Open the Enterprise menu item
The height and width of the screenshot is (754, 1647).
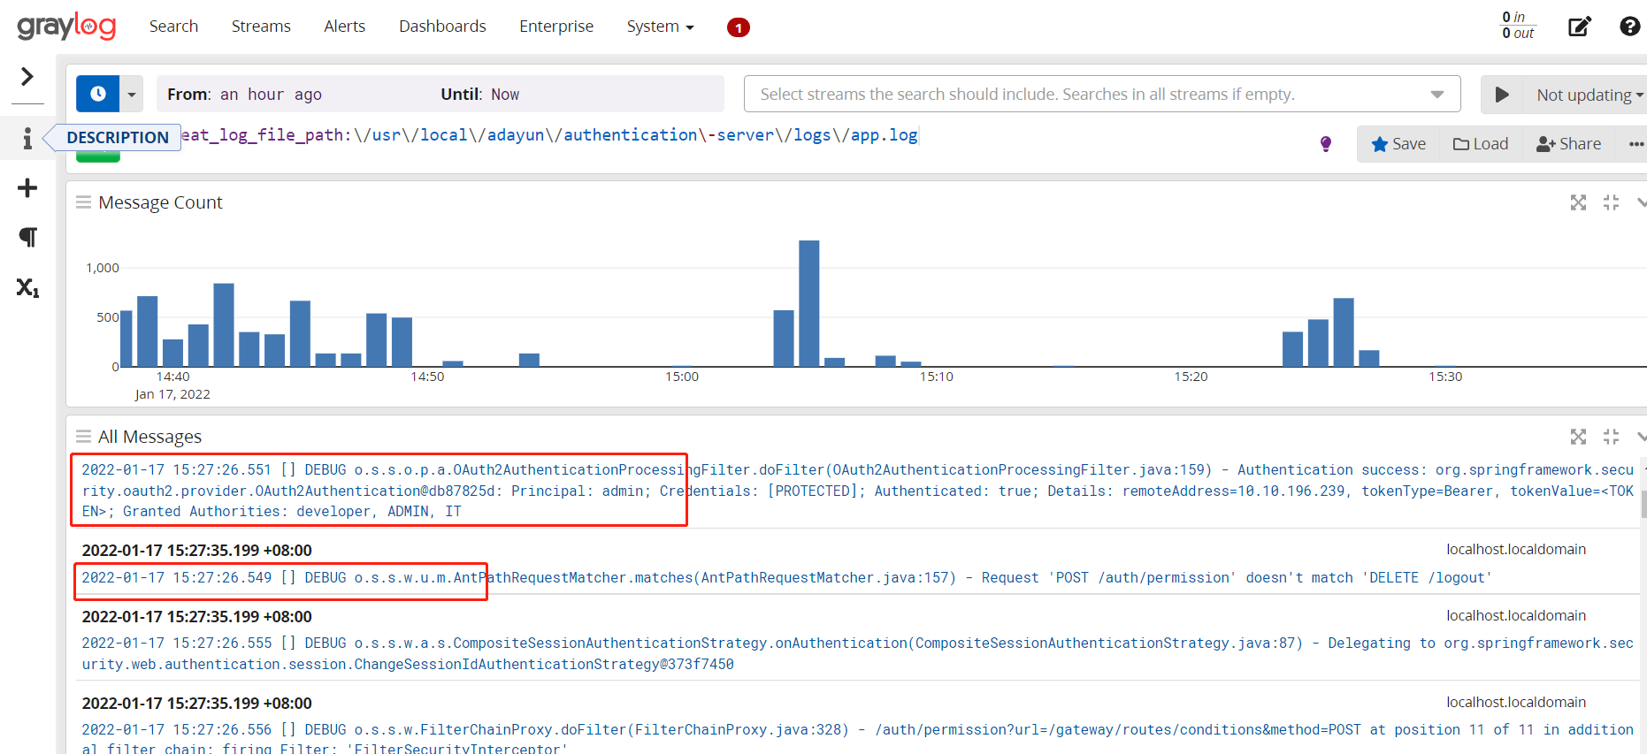[556, 27]
